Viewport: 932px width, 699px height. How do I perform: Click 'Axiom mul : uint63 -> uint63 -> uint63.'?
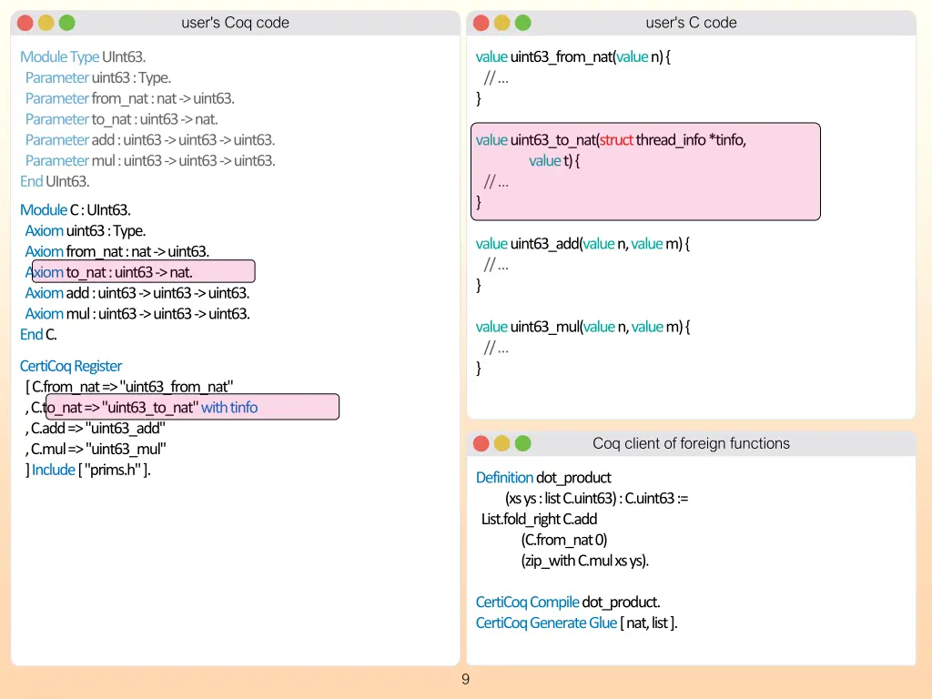pos(137,314)
